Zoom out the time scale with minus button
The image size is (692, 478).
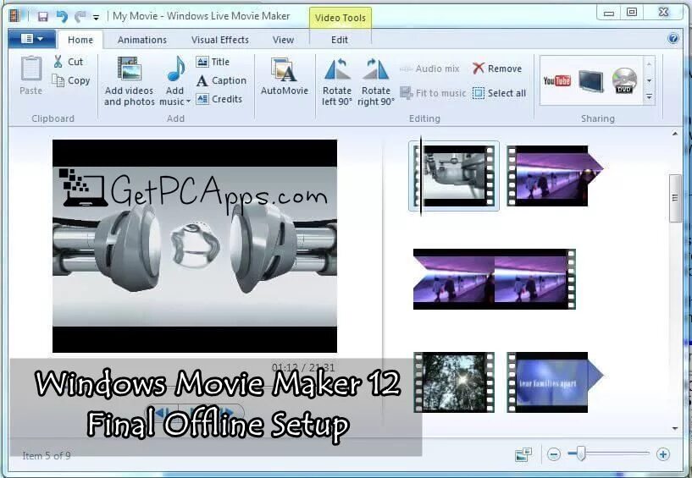pos(554,454)
